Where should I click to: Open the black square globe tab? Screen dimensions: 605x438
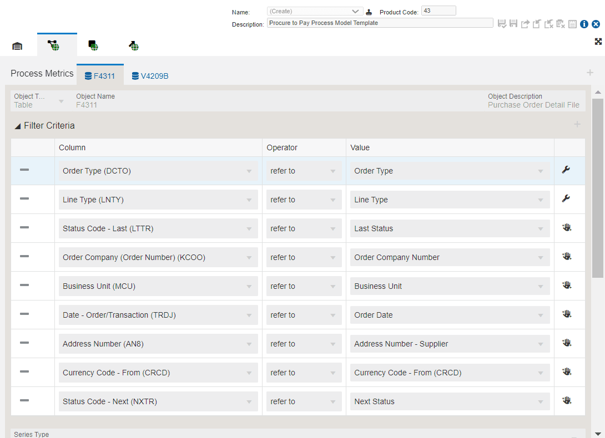pos(93,46)
